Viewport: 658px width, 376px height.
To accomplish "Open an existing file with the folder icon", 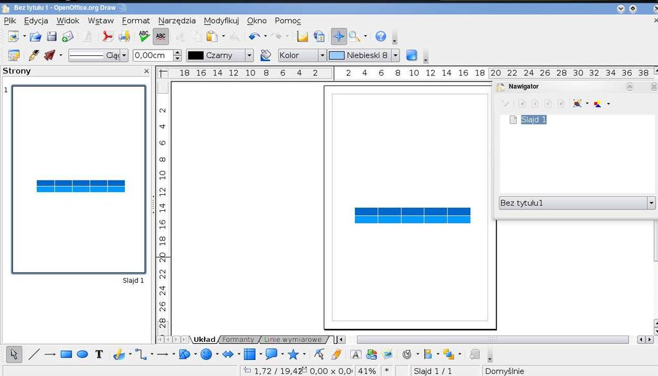I will [x=35, y=37].
